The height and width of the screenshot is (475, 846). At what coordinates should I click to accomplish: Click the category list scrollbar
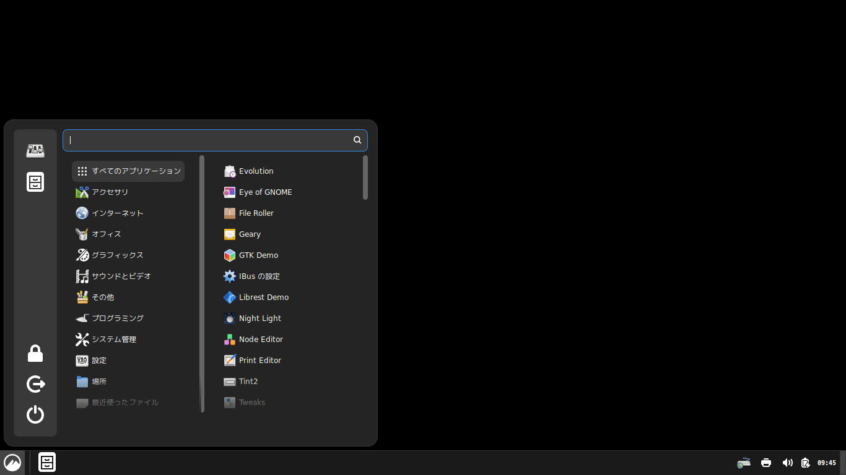(202, 284)
